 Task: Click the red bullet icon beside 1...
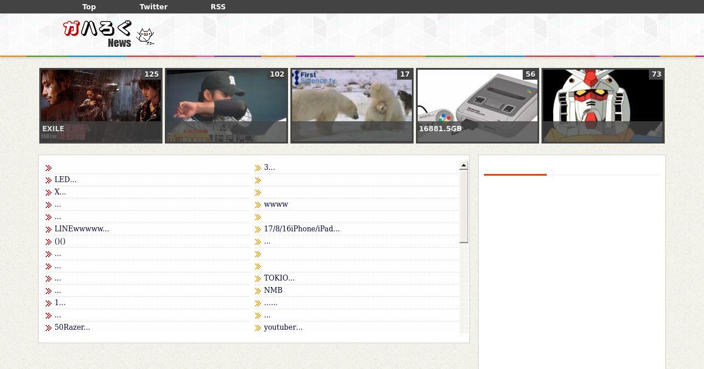[x=49, y=303]
